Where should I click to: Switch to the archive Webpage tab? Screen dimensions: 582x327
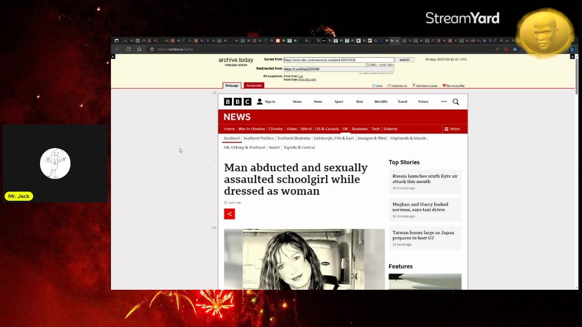232,85
